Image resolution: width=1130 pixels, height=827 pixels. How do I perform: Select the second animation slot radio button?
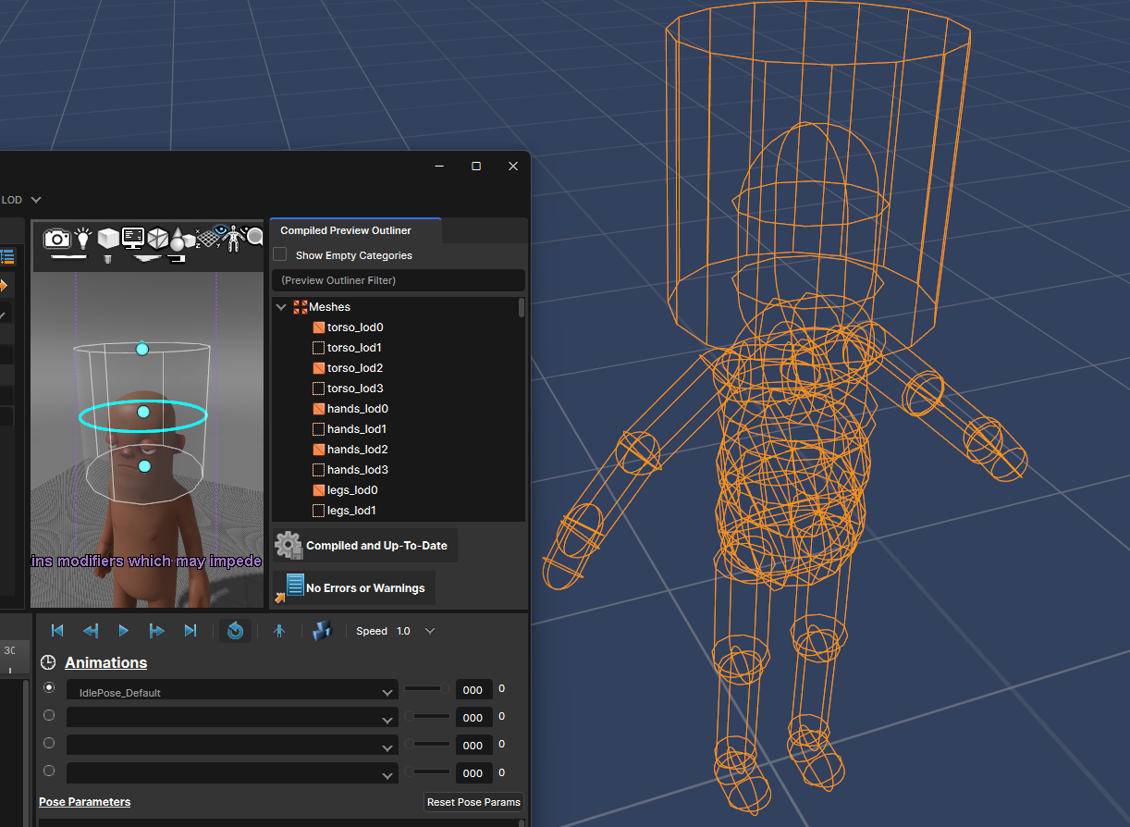click(49, 716)
